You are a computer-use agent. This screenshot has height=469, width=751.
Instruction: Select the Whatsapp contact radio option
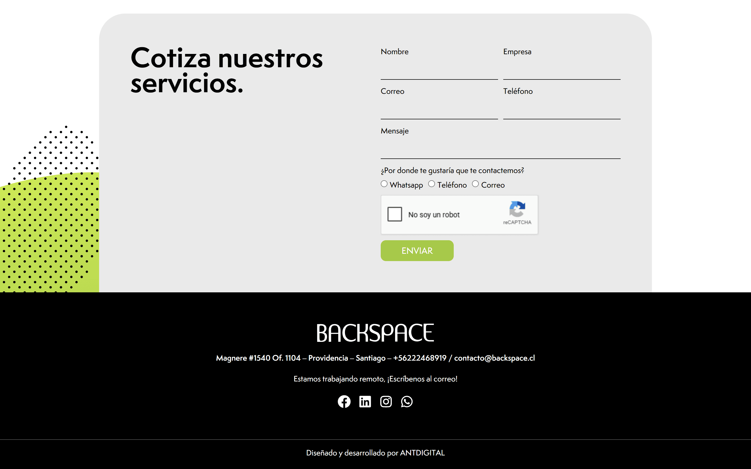tap(384, 184)
